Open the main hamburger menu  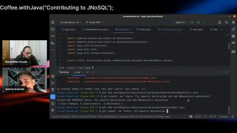click(53, 22)
